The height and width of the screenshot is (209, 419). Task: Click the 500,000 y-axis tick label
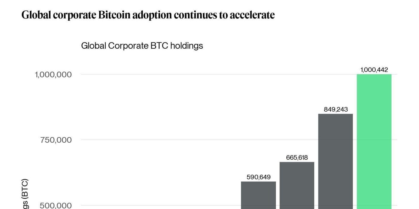(x=56, y=205)
